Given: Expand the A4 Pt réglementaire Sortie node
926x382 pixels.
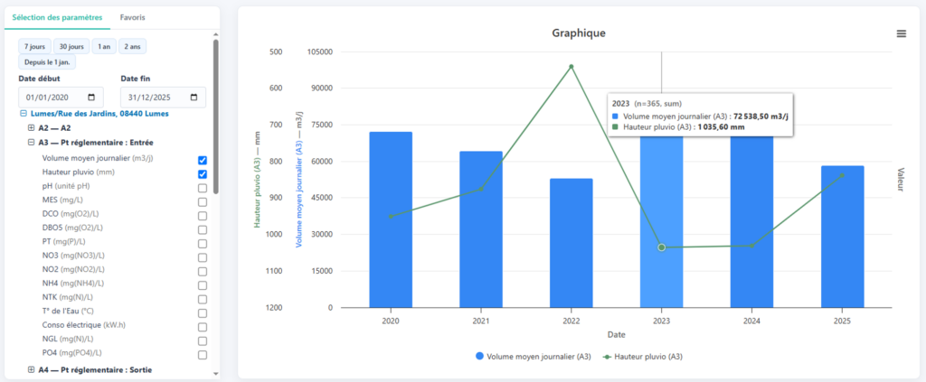Looking at the screenshot, I should (x=32, y=369).
